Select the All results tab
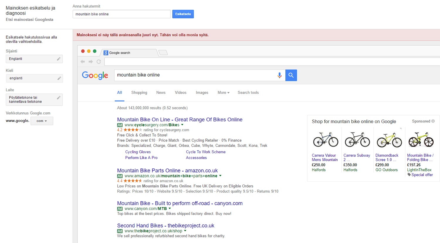Viewport: 440px width, 243px height. click(120, 92)
